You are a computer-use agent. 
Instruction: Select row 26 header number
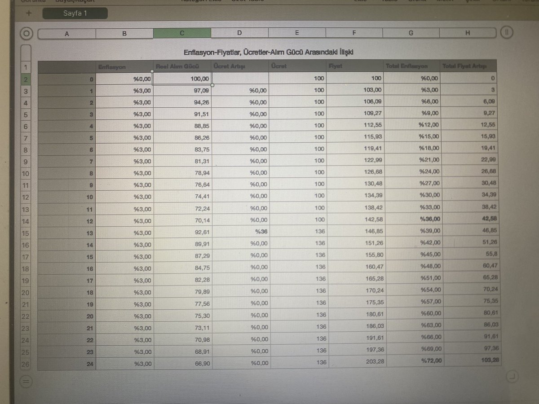[25, 364]
